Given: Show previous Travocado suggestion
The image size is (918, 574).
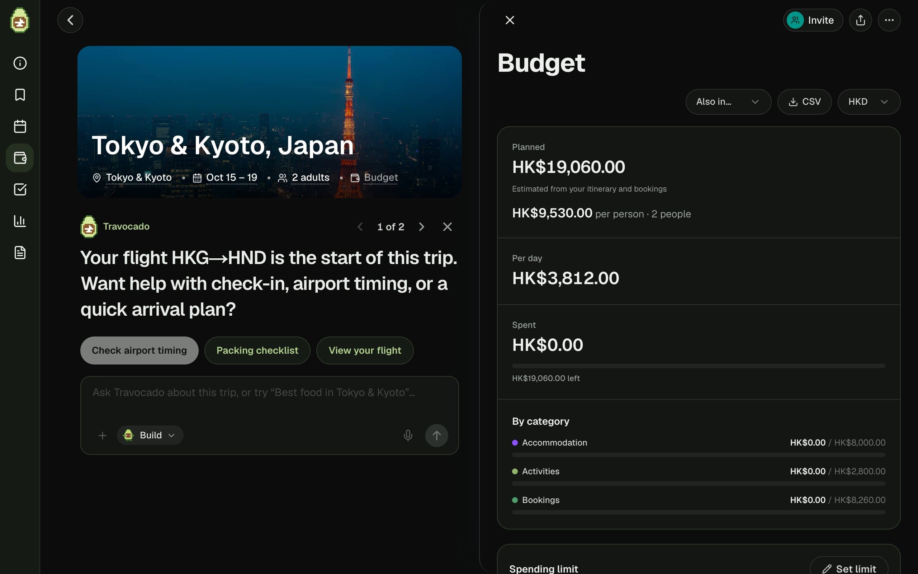Looking at the screenshot, I should click(x=360, y=227).
